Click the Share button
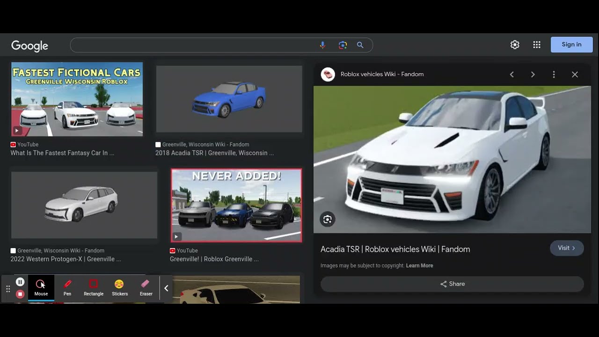Image resolution: width=599 pixels, height=337 pixels. [x=452, y=284]
